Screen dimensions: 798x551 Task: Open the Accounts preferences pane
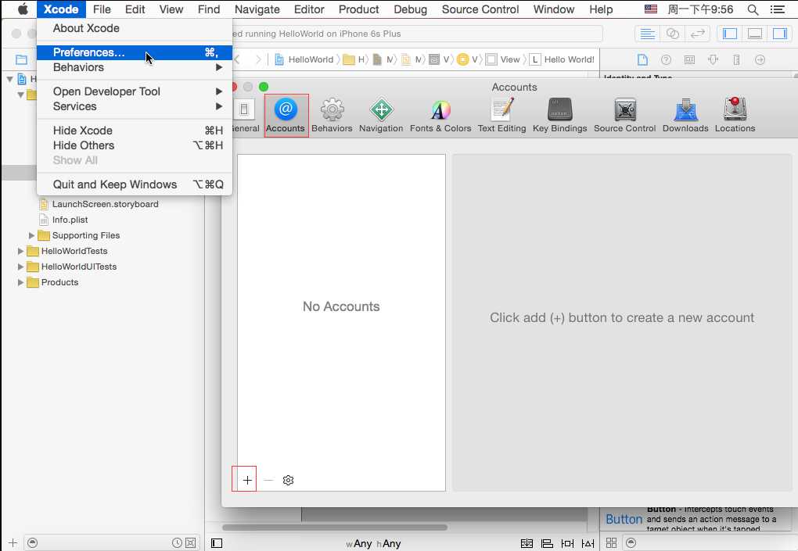click(x=286, y=116)
